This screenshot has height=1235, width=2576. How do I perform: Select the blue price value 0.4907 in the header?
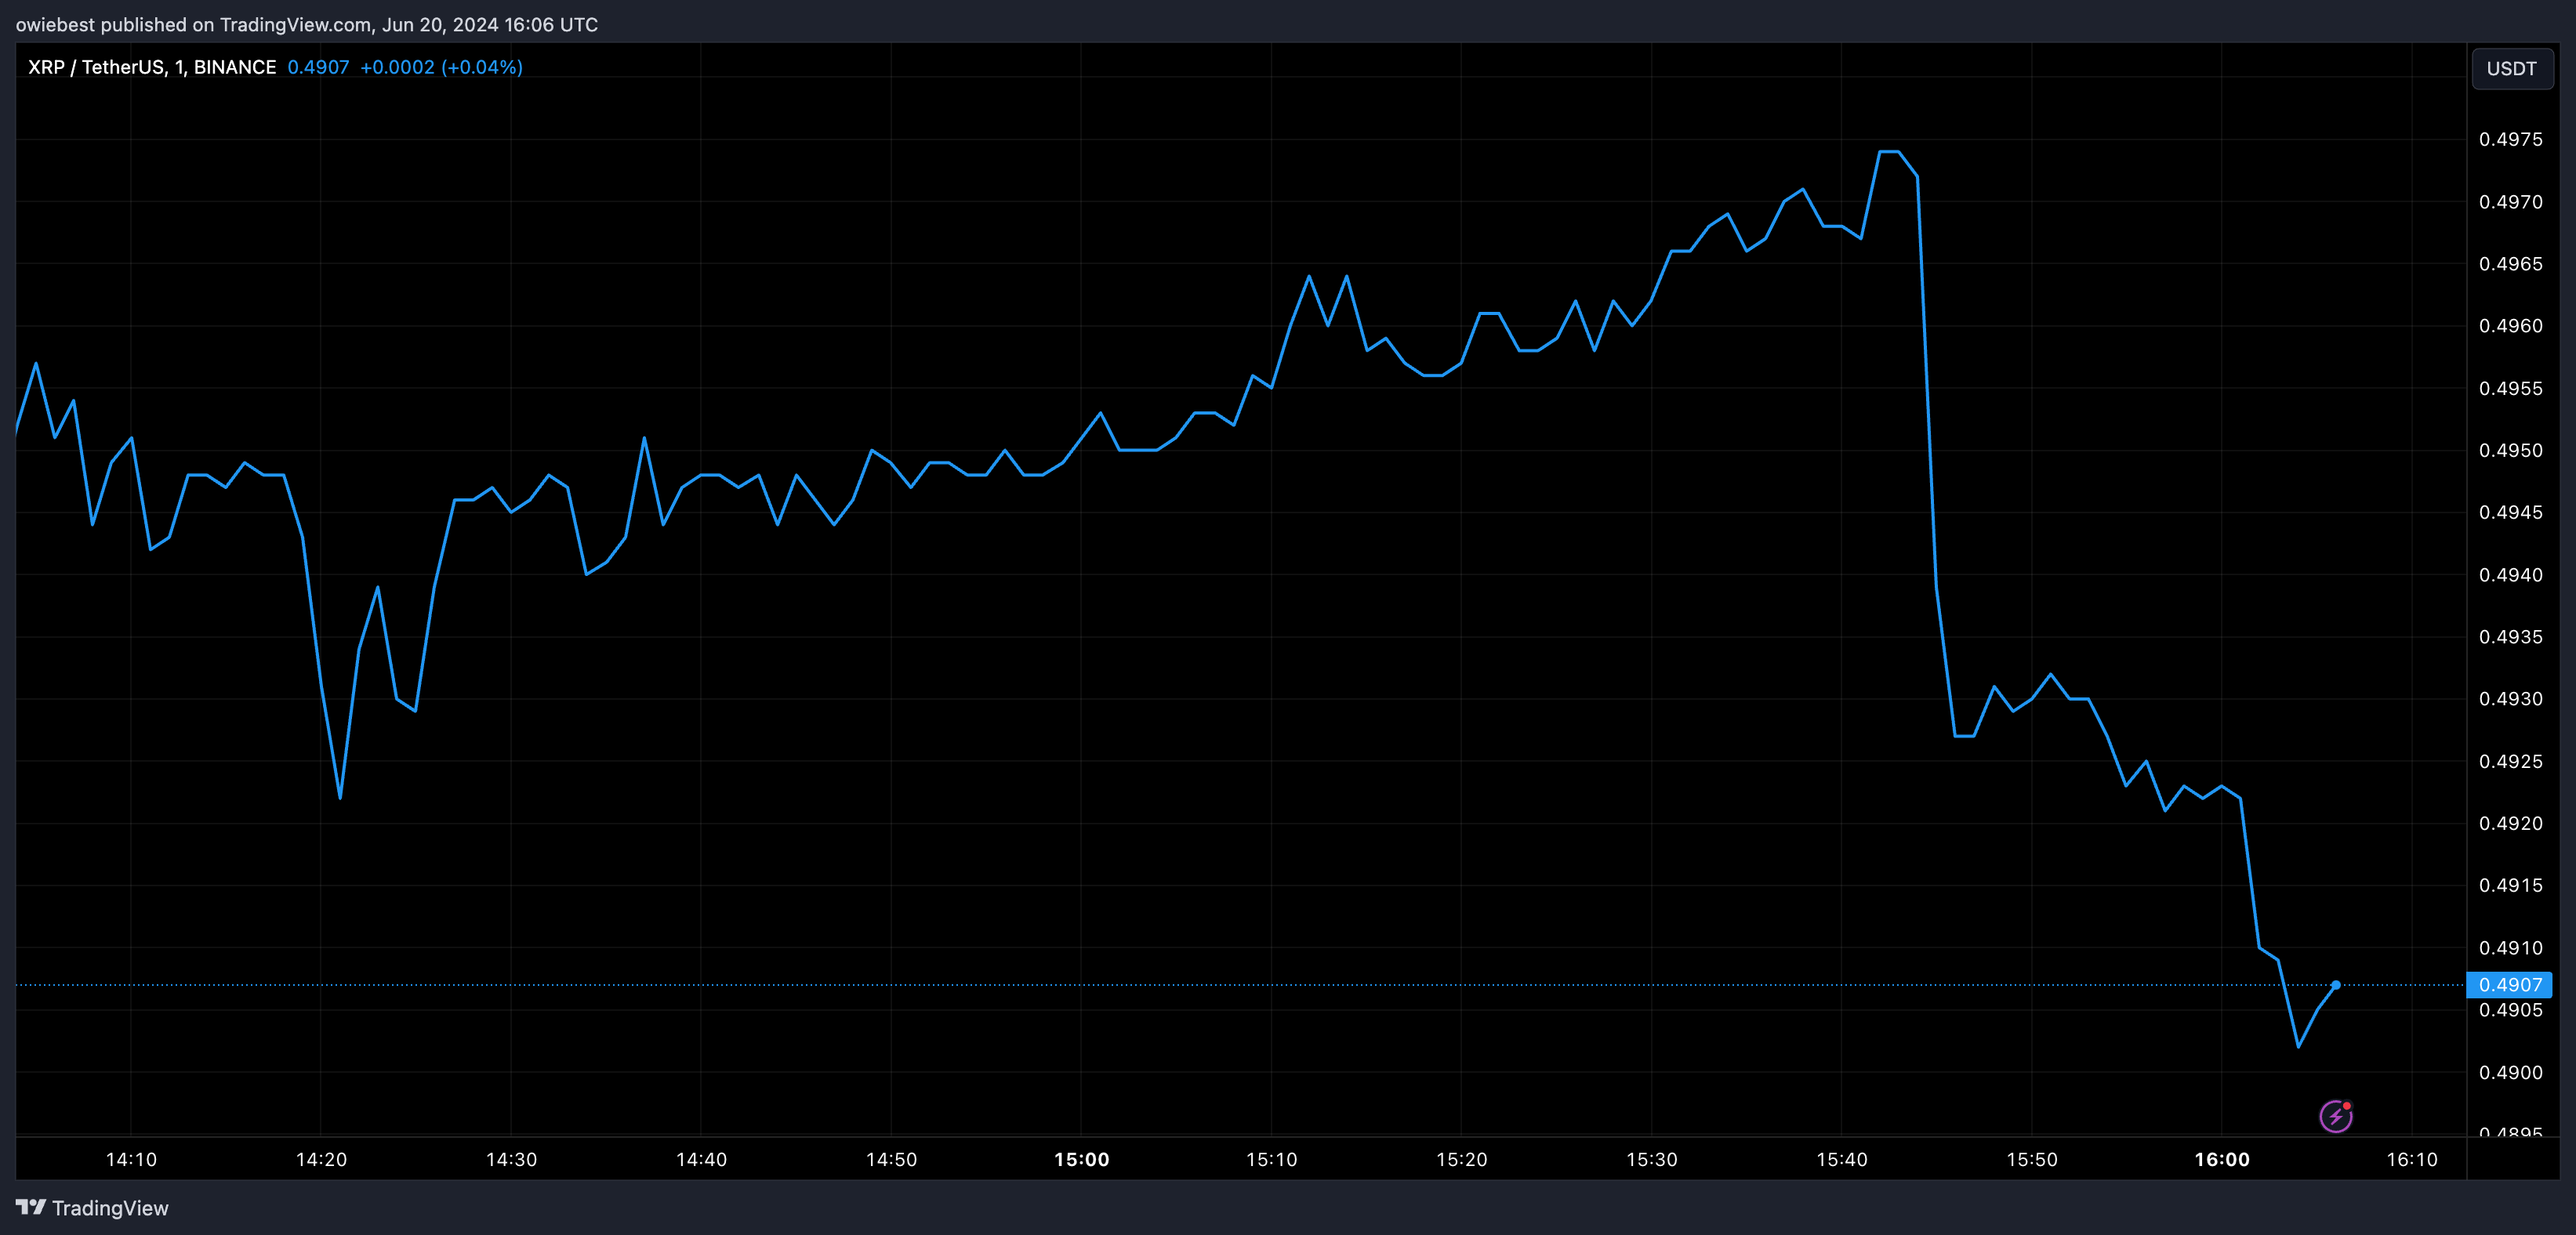[x=318, y=67]
